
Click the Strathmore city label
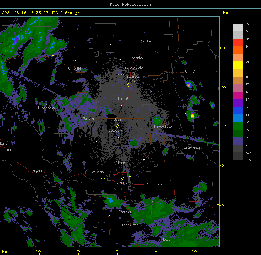tap(156, 184)
